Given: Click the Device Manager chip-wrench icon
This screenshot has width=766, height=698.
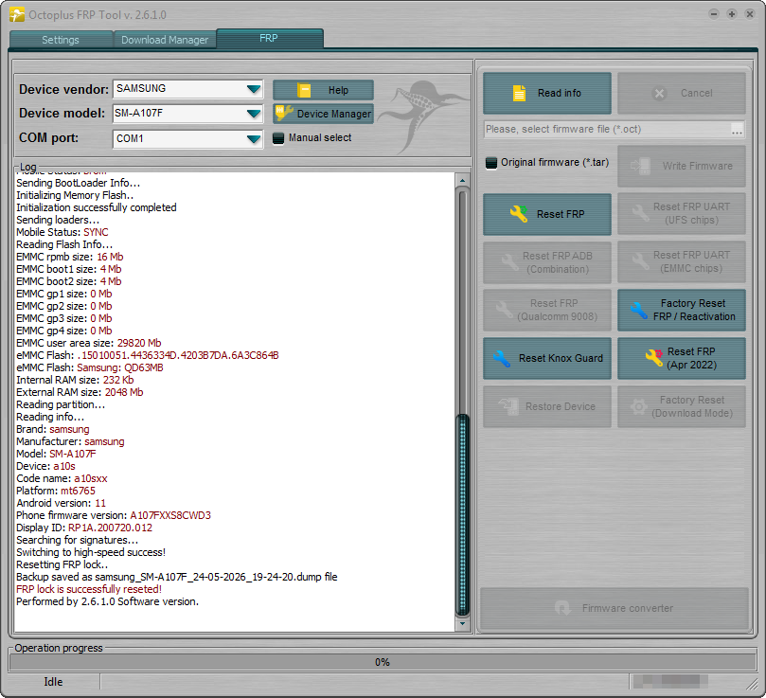Looking at the screenshot, I should [283, 113].
